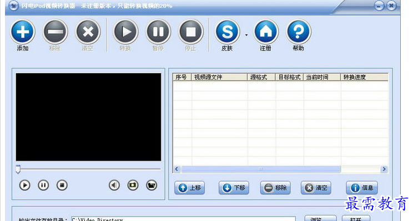Click the 视频源文件 column header
The height and width of the screenshot is (221, 413).
219,77
